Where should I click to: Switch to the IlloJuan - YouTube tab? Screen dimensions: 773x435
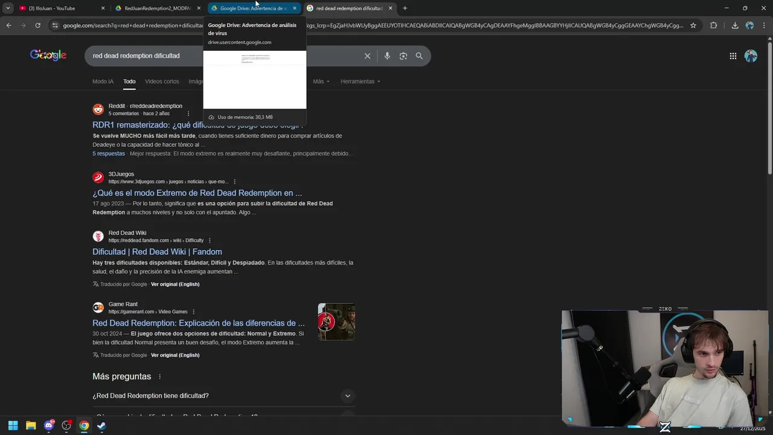(x=62, y=8)
